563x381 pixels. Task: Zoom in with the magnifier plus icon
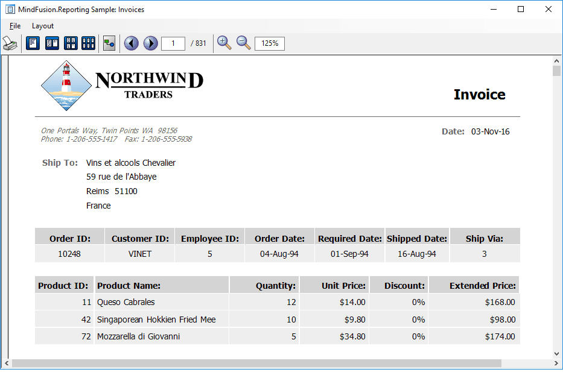[x=224, y=43]
